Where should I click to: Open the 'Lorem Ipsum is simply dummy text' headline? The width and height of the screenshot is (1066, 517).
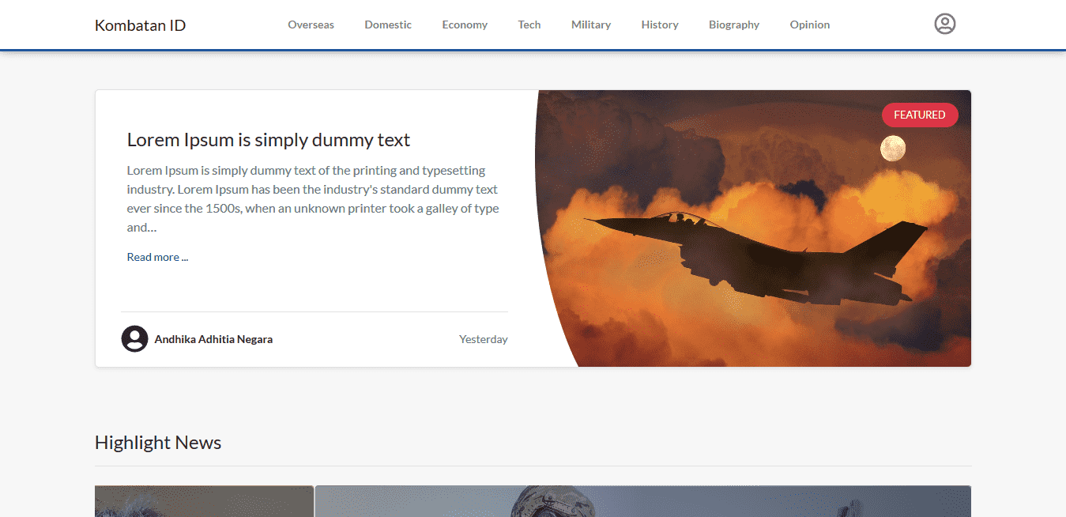pyautogui.click(x=269, y=140)
